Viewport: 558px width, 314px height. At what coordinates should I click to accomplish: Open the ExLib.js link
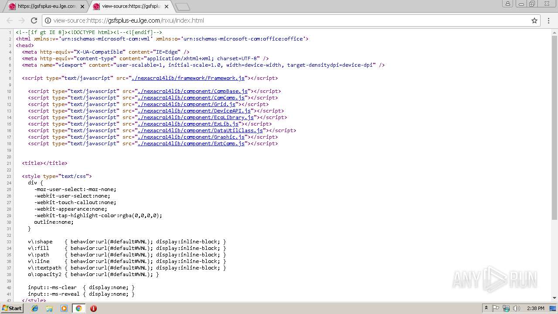(188, 124)
